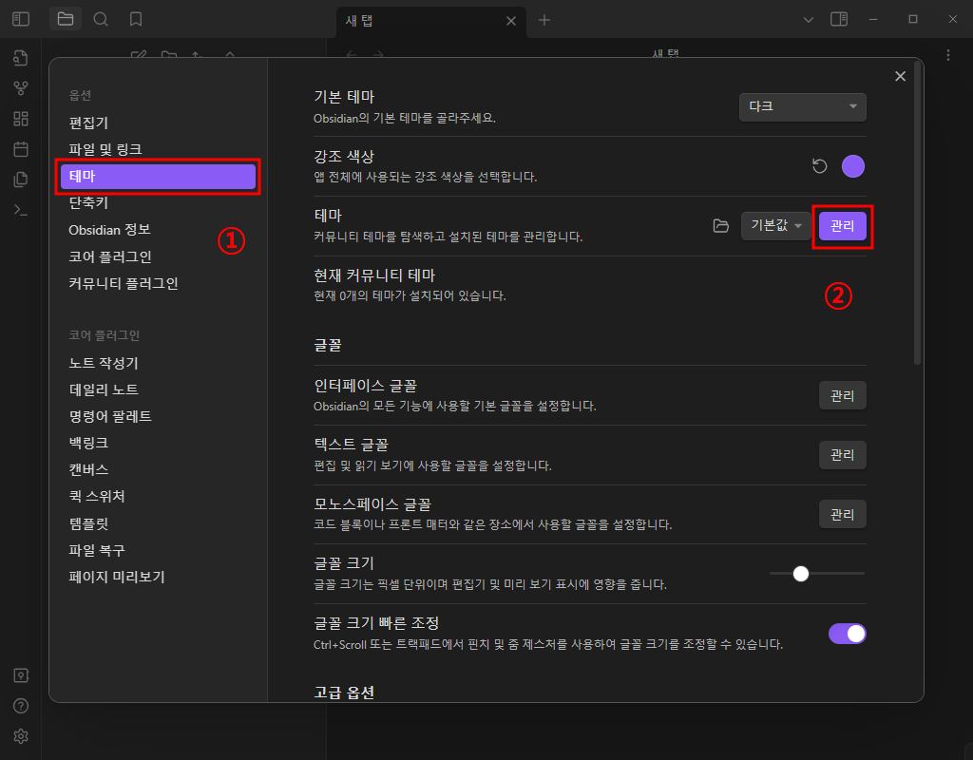973x760 pixels.
Task: Open 편집기 settings section
Action: click(x=157, y=123)
